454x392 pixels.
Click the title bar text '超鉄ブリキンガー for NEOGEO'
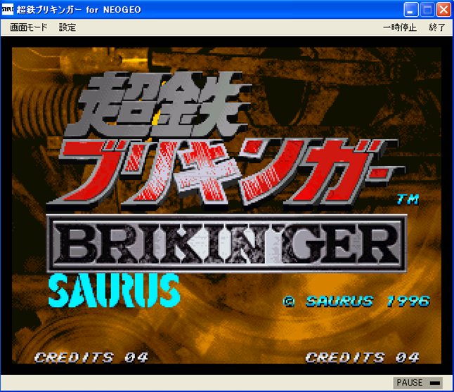(79, 10)
